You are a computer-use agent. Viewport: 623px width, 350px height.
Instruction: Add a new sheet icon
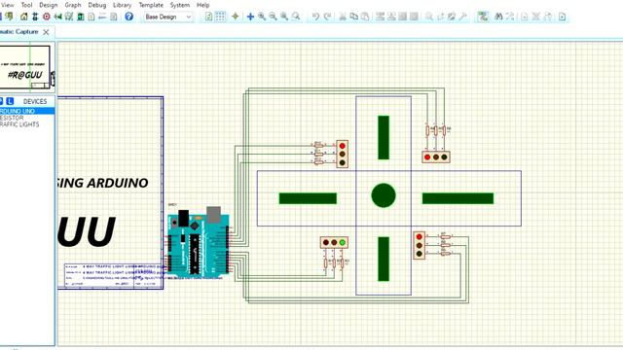pyautogui.click(x=525, y=17)
